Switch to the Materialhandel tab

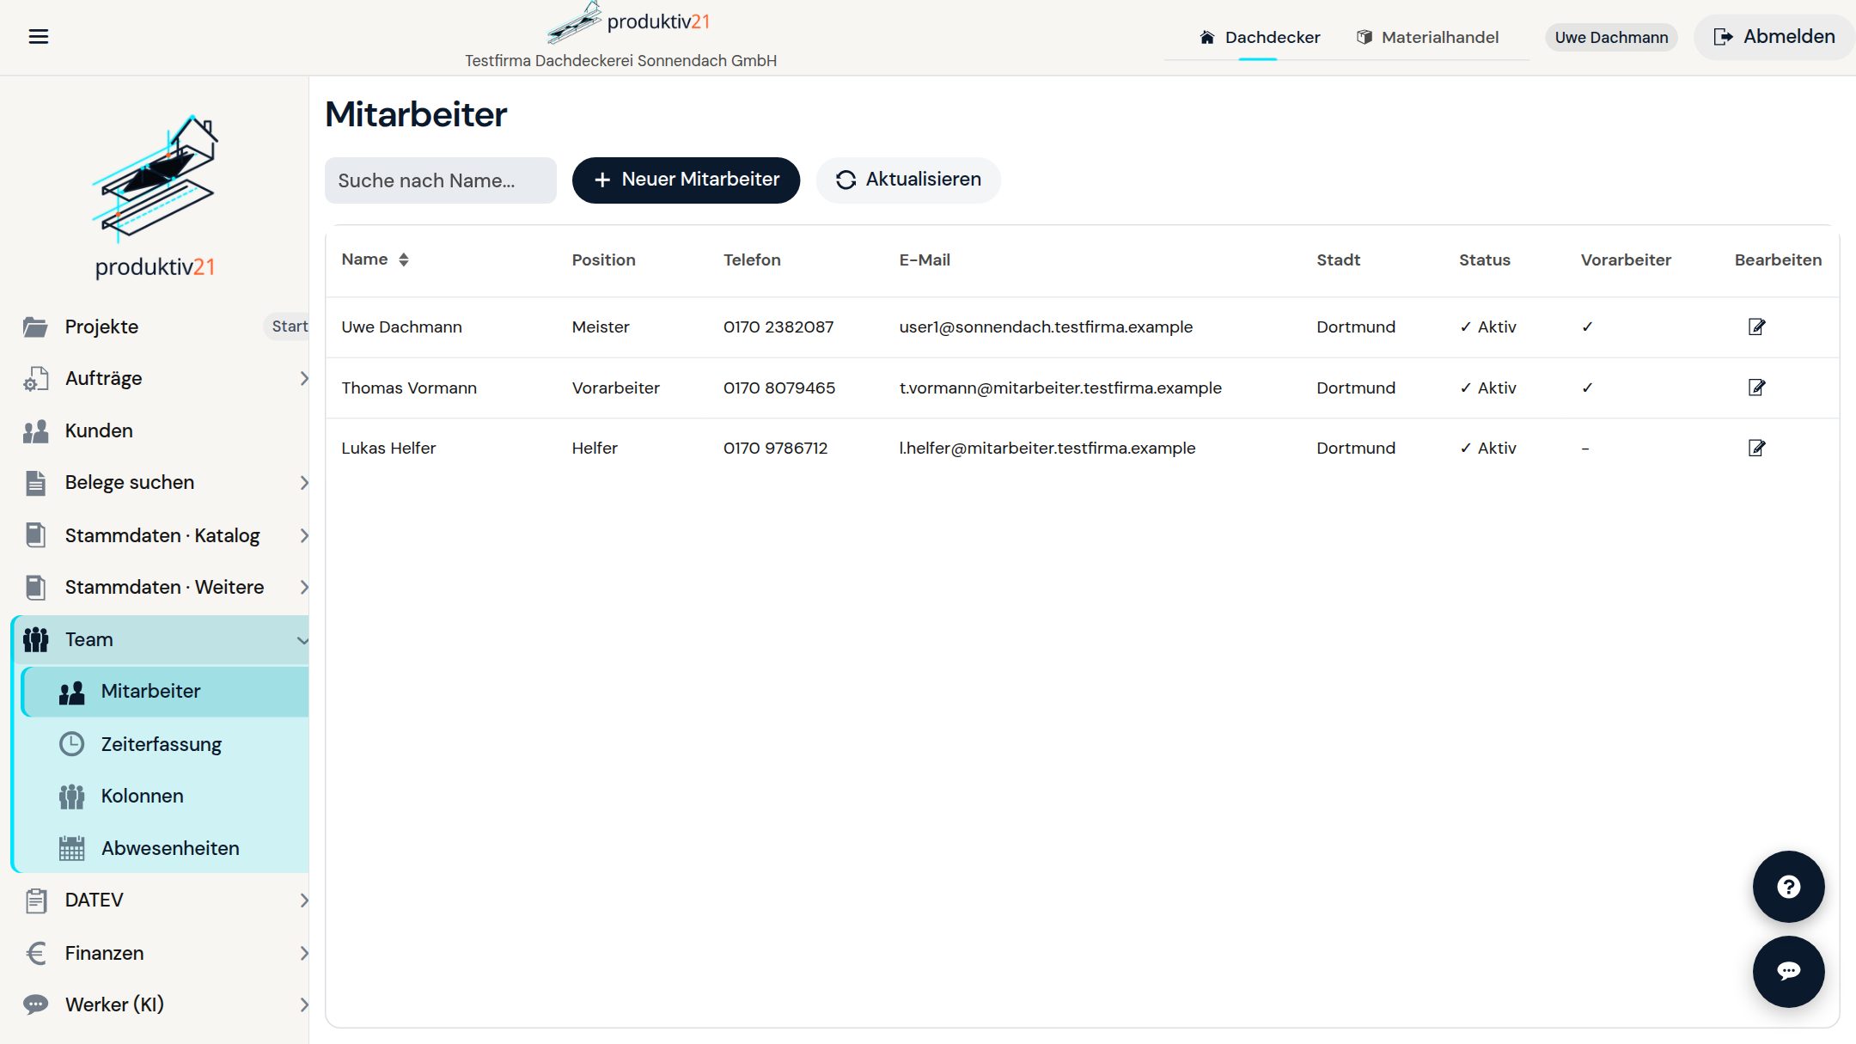pos(1427,37)
